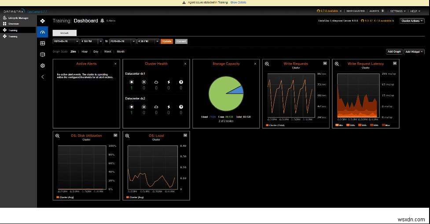
Task: Click dc1 lightning bolt status icon
Action: tap(169, 82)
